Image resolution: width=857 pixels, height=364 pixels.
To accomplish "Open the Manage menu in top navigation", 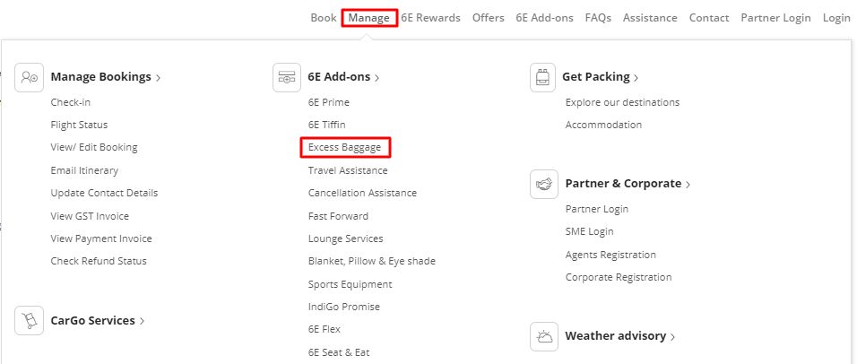I will 369,18.
